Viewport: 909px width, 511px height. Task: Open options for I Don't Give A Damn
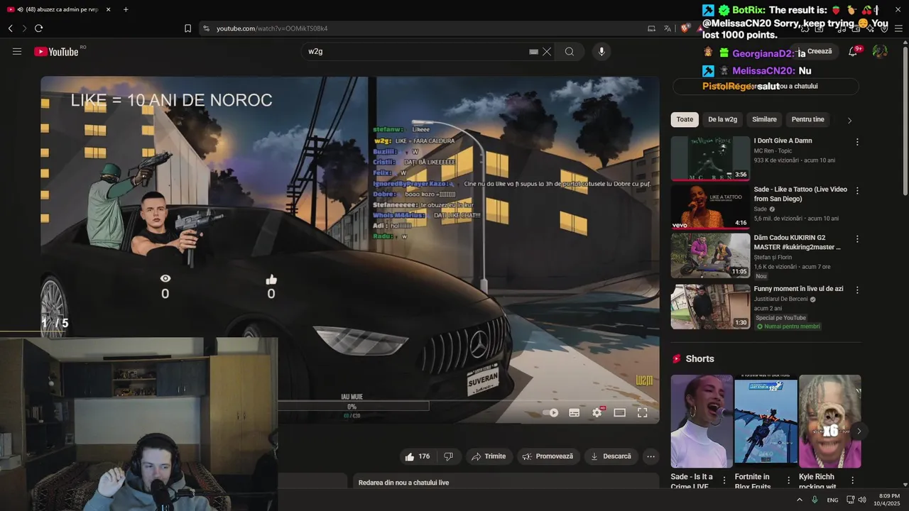857,142
